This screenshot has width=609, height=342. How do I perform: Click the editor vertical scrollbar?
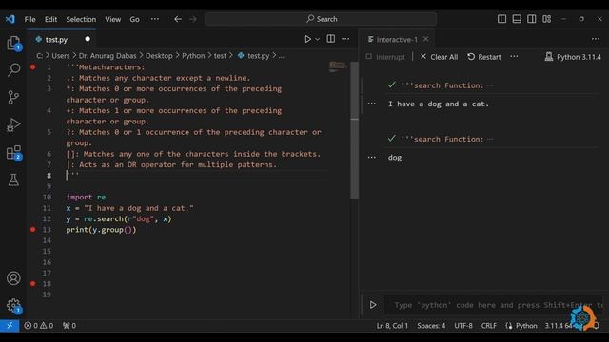pos(354,130)
